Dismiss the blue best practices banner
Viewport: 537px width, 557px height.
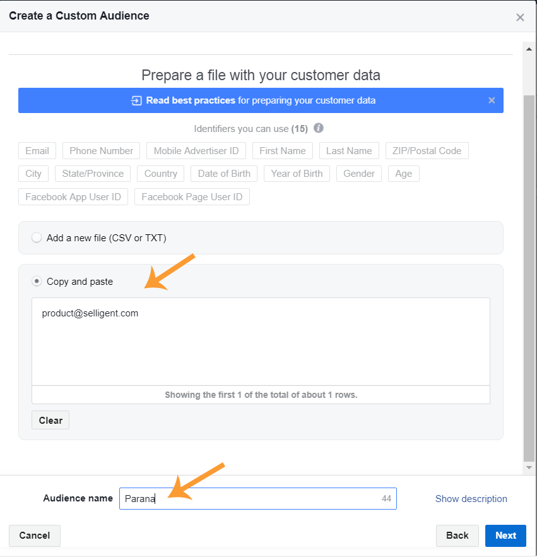pos(492,100)
